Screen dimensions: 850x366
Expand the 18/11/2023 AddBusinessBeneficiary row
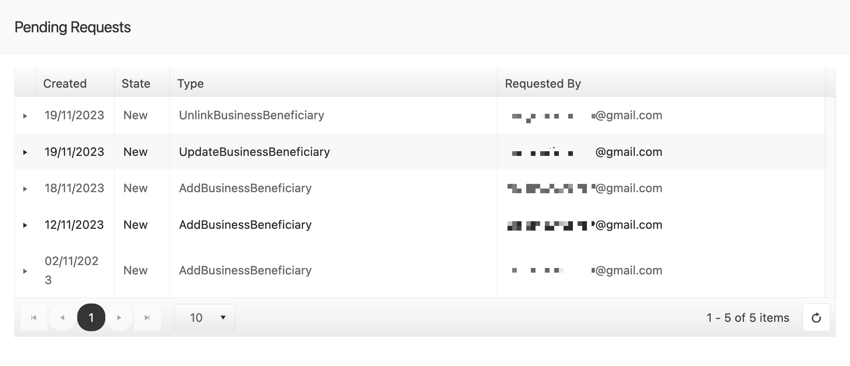[25, 189]
